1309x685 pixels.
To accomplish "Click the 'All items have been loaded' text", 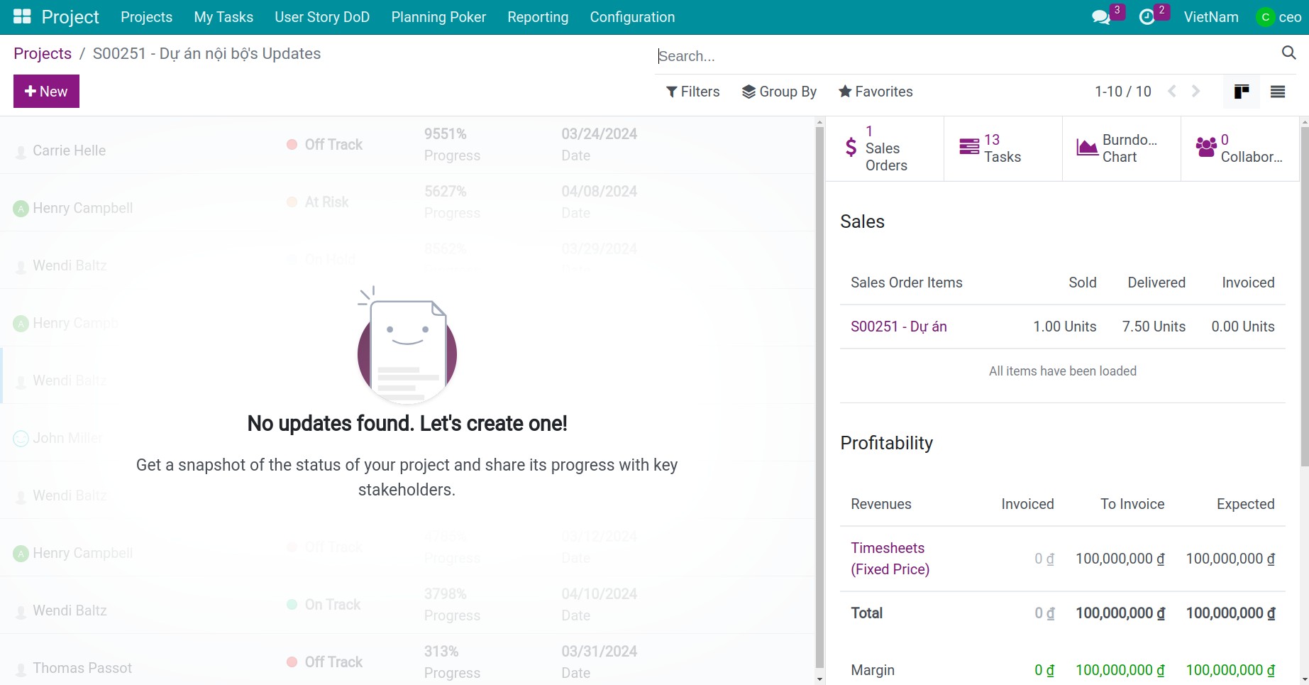I will [1062, 371].
